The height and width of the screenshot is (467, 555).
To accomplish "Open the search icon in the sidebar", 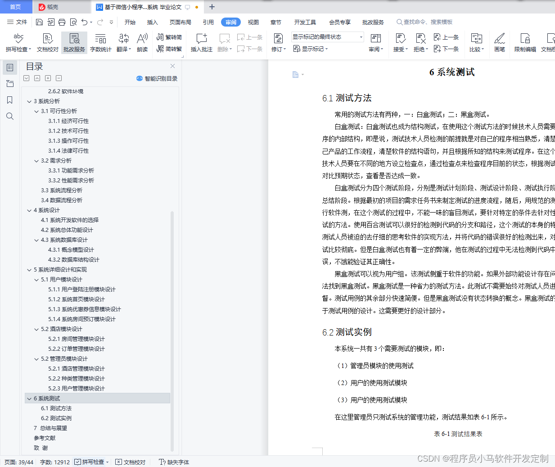I will pyautogui.click(x=10, y=116).
